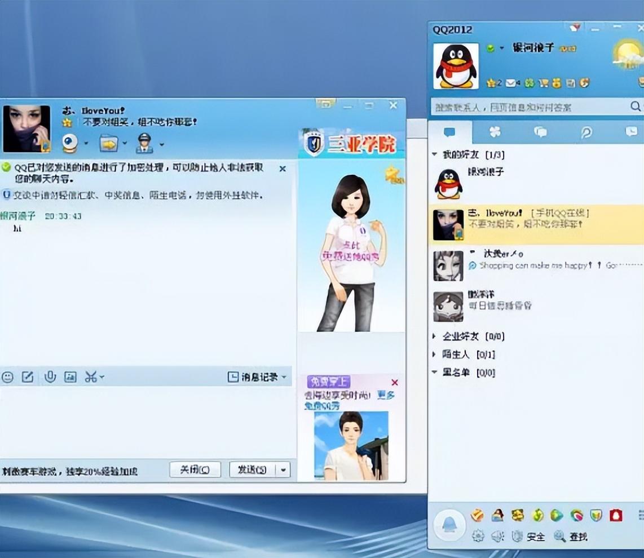
Task: Click the orange checkmark app icon
Action: tap(477, 515)
